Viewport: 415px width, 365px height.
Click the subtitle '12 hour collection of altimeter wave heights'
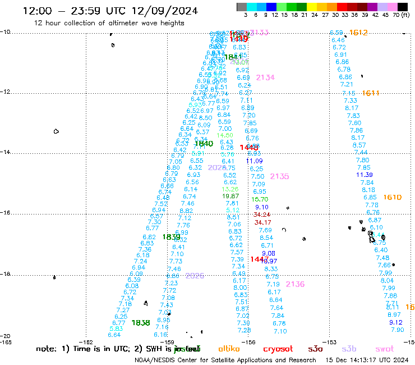tap(109, 23)
